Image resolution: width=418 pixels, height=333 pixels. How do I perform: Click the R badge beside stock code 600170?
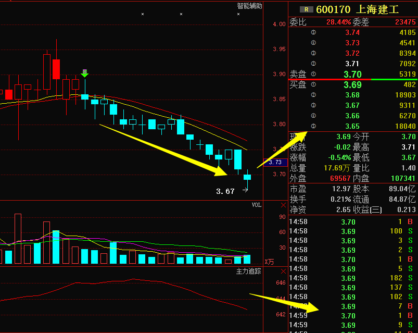307,9
